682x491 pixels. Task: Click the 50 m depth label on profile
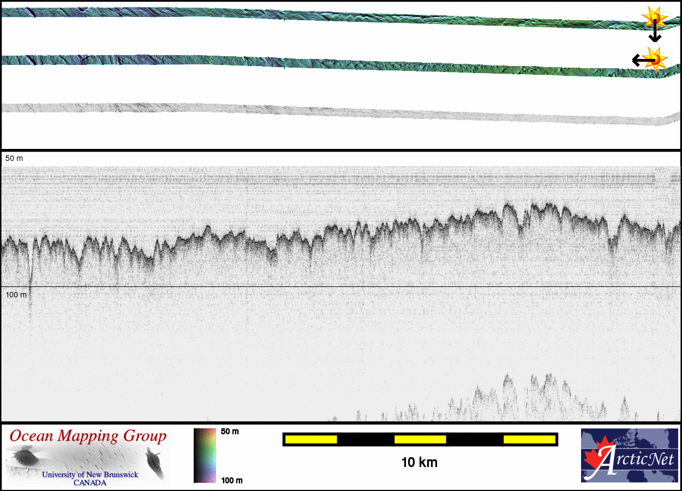coord(14,158)
